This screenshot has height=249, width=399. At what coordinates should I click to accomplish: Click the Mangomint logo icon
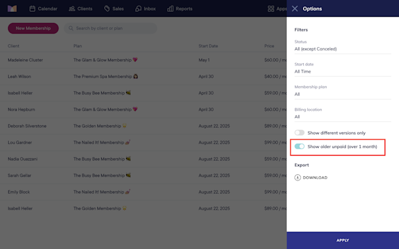(12, 9)
